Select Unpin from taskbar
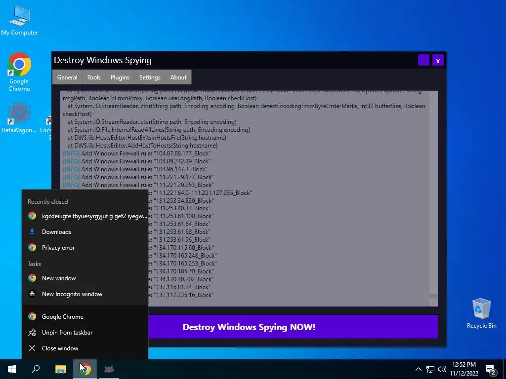 [85, 332]
